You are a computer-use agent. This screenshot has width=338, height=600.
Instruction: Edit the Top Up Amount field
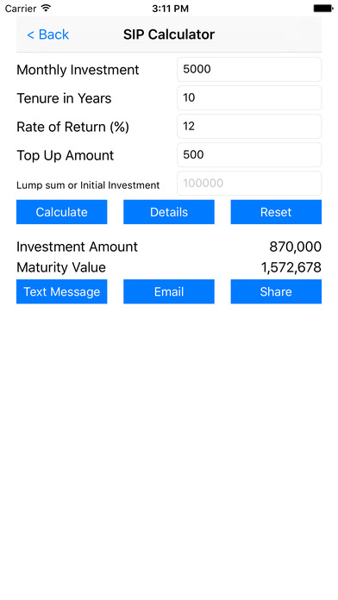tap(249, 155)
